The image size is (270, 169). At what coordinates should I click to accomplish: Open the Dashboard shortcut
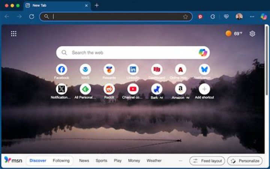tap(157, 70)
